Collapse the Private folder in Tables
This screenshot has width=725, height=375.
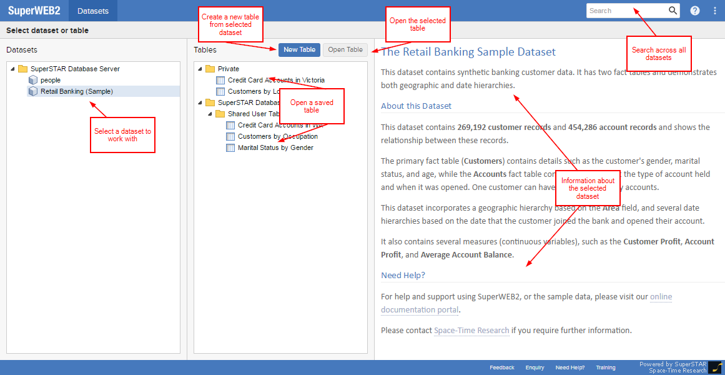pyautogui.click(x=200, y=69)
